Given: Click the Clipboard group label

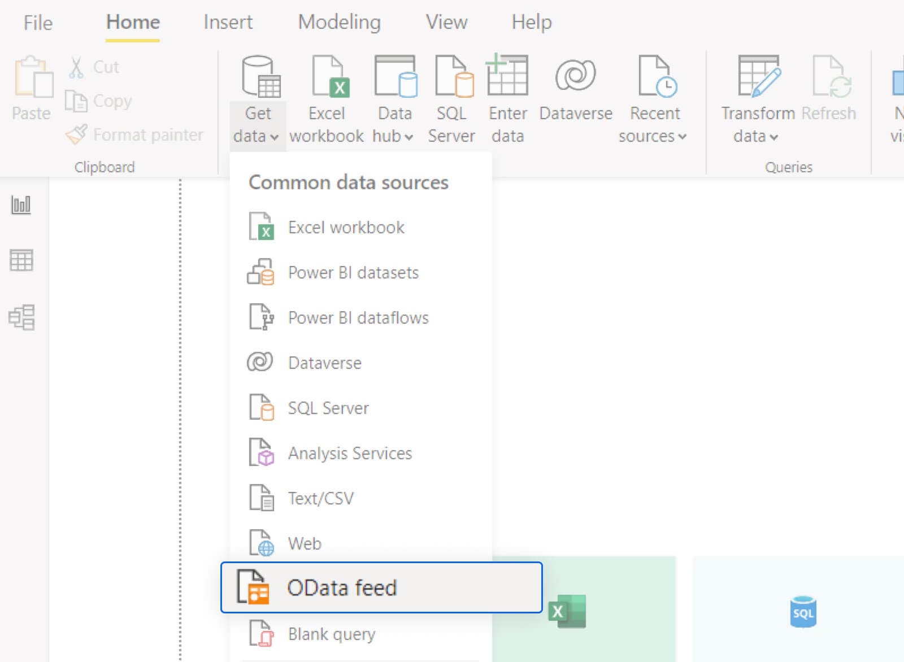Looking at the screenshot, I should click(x=105, y=167).
